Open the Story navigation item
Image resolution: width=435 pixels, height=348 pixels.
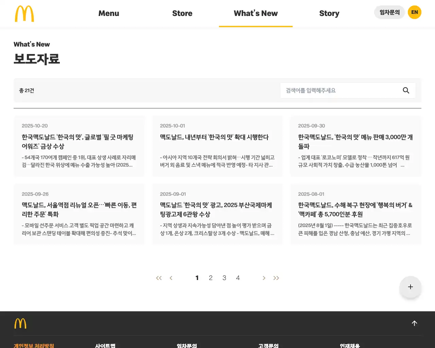(329, 13)
